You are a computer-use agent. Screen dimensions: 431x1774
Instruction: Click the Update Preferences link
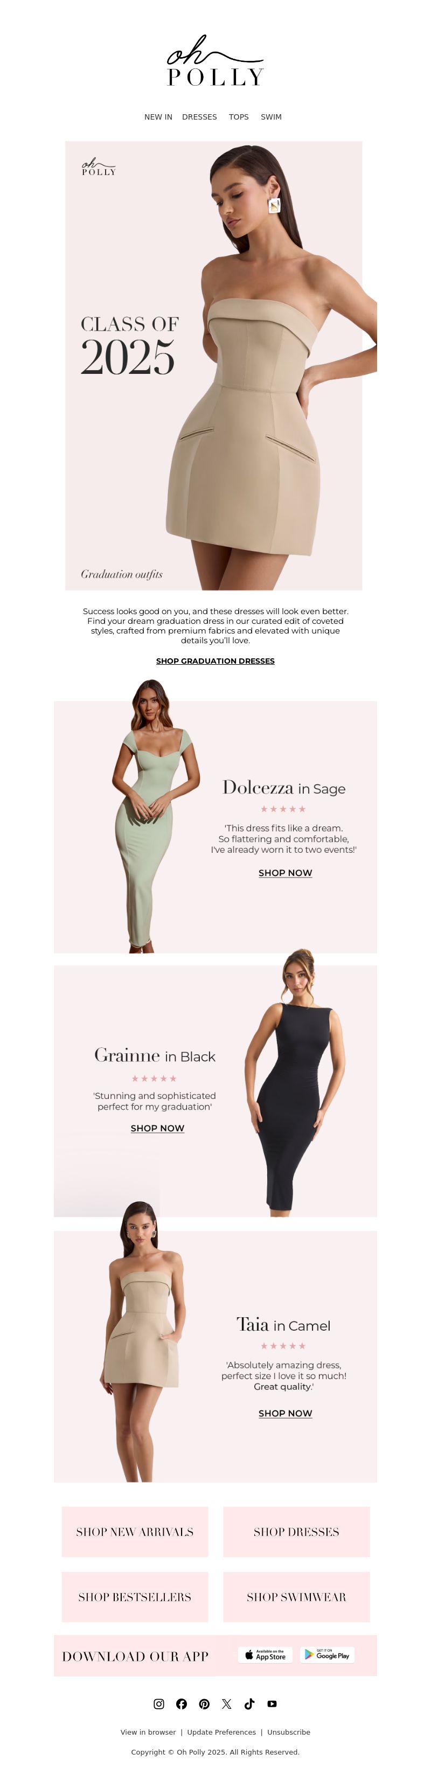tap(222, 1732)
